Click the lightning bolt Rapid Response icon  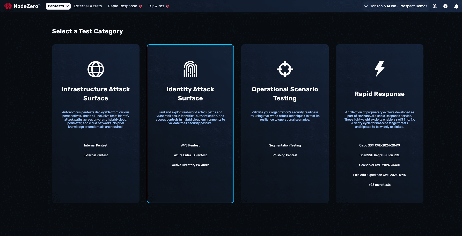click(x=380, y=69)
